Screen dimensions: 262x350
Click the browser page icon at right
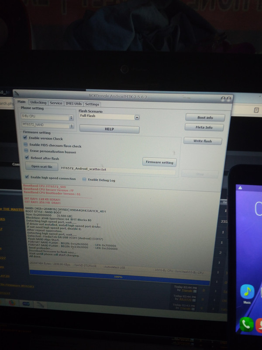(256, 110)
